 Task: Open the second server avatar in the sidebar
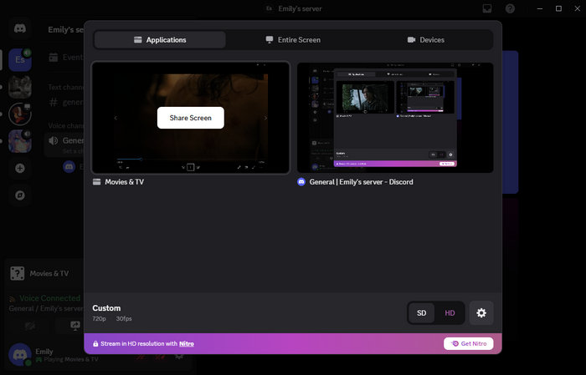click(x=20, y=87)
